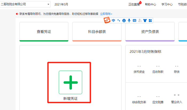Click the red speaker announcement icon
The width and height of the screenshot is (187, 110).
pos(17,14)
